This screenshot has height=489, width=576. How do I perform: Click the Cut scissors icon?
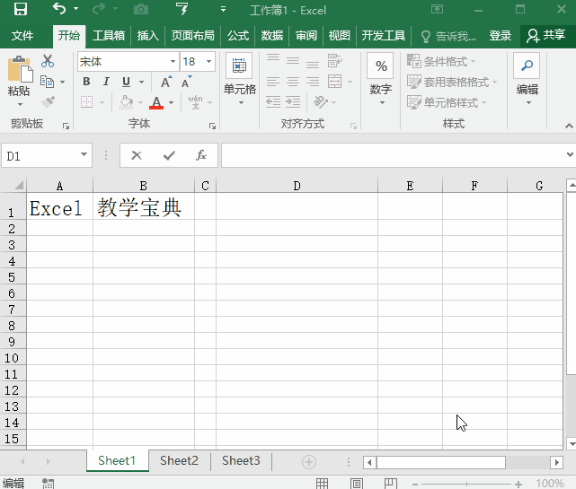48,61
